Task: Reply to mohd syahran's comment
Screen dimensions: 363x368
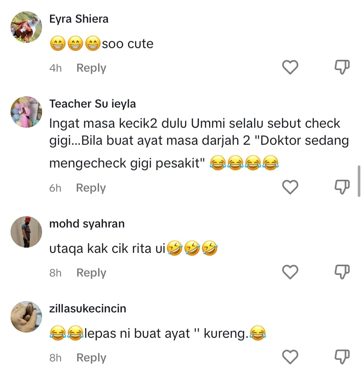Action: (x=91, y=273)
